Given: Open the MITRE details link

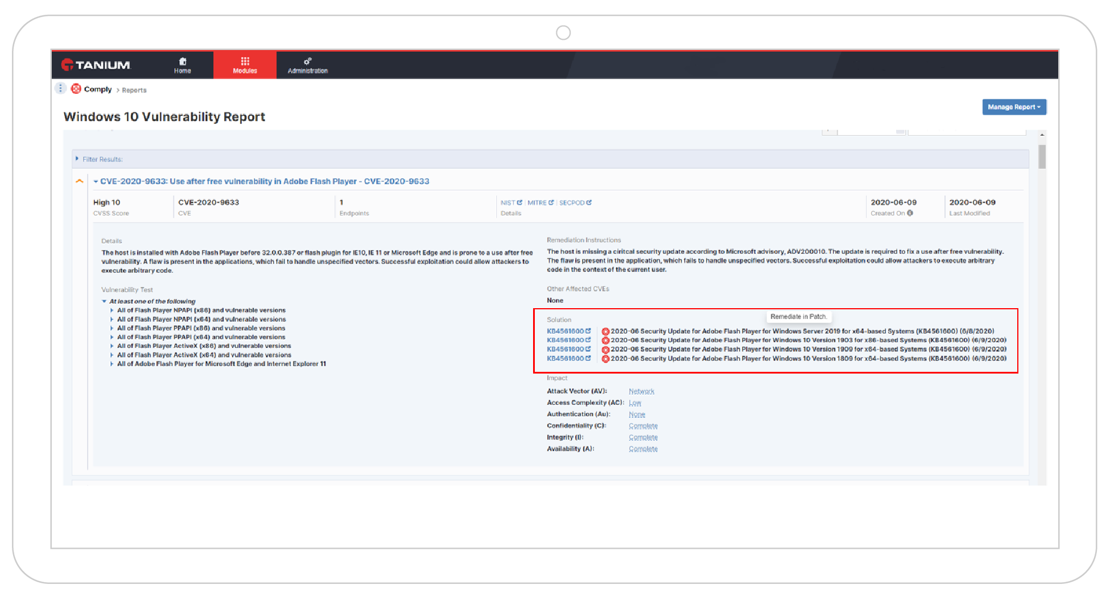Looking at the screenshot, I should tap(540, 202).
